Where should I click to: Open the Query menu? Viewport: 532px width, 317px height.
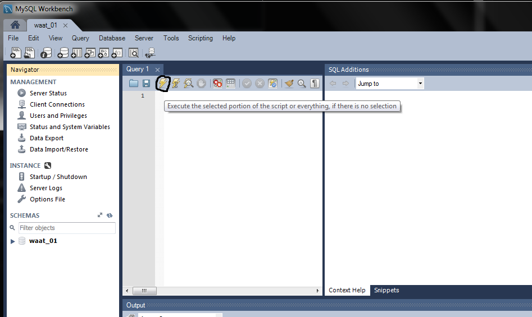pos(80,38)
